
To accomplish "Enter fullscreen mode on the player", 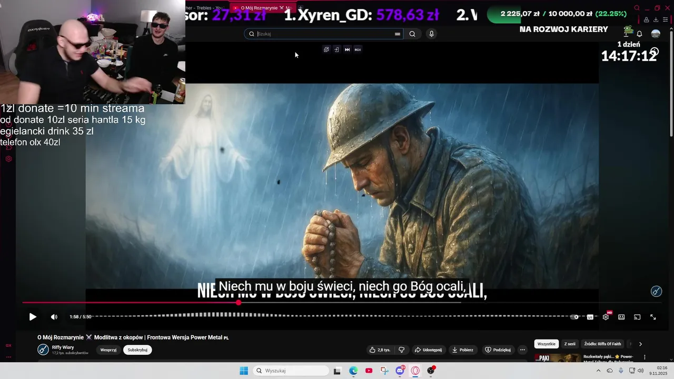I will coord(653,317).
